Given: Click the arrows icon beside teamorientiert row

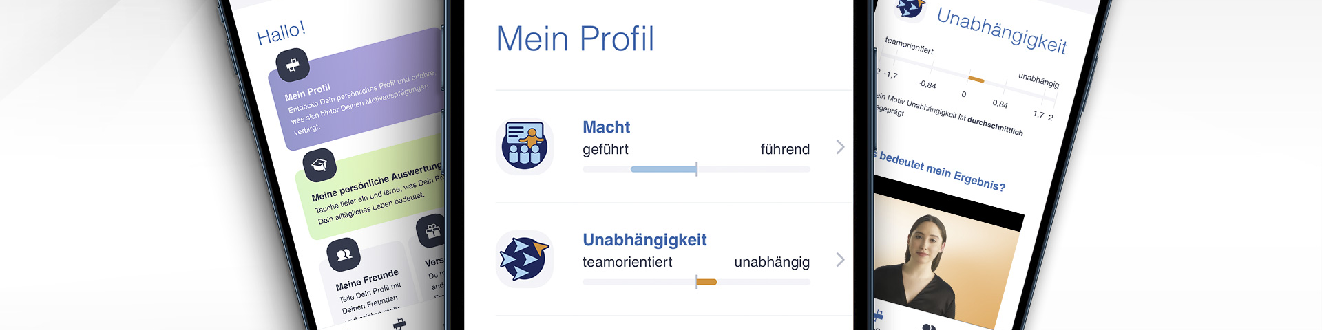Looking at the screenshot, I should (525, 259).
